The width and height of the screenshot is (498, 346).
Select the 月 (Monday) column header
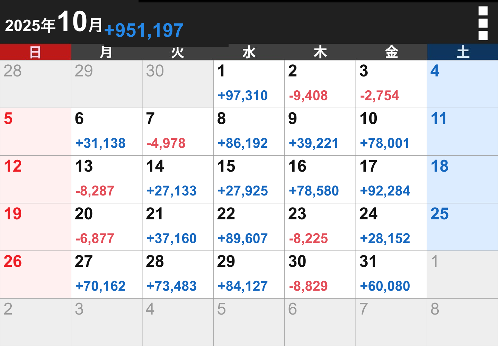click(107, 52)
